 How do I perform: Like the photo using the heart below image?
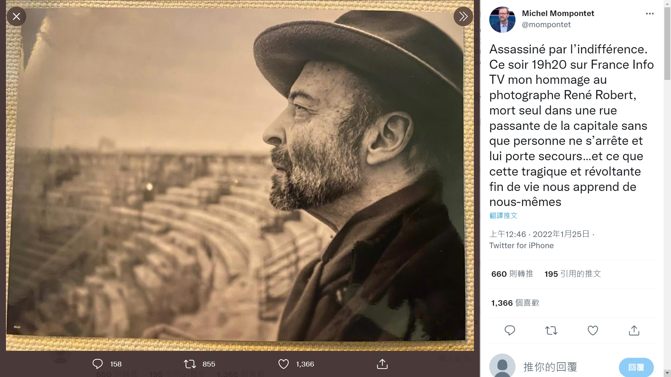(x=283, y=364)
